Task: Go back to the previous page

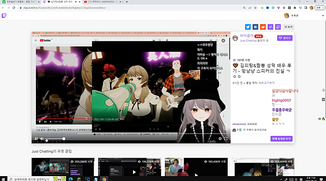Action: [3, 8]
